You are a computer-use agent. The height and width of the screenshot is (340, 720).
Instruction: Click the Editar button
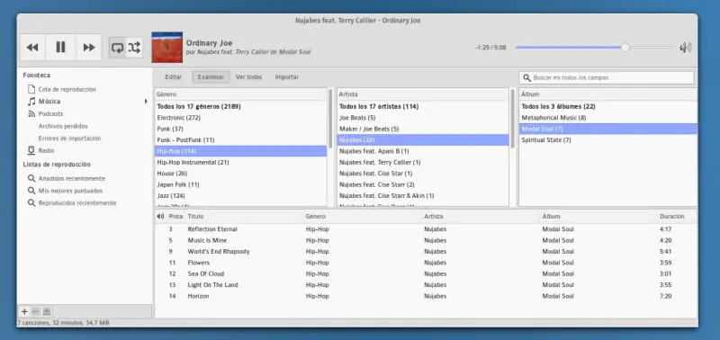pos(173,77)
